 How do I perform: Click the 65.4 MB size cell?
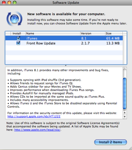pos(113,38)
